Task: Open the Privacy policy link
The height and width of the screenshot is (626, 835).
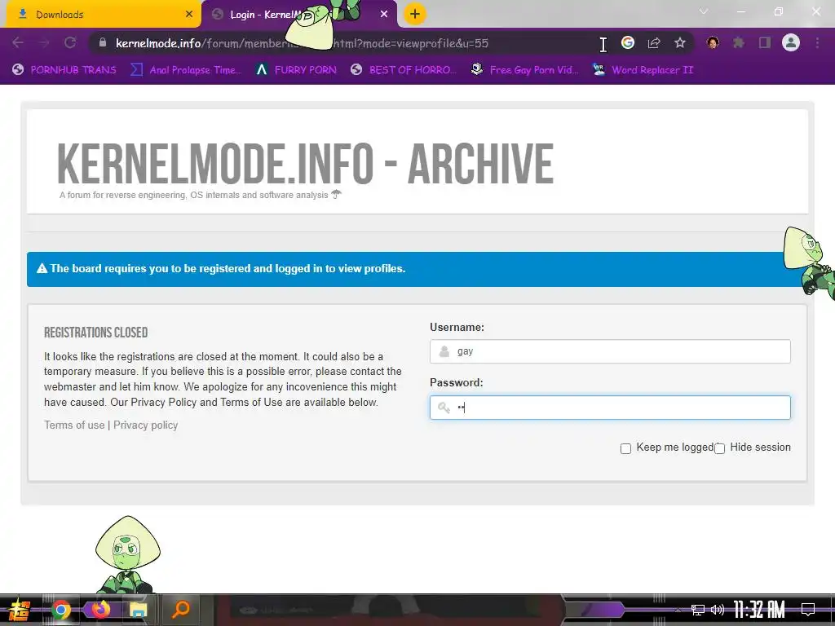Action: pos(145,425)
